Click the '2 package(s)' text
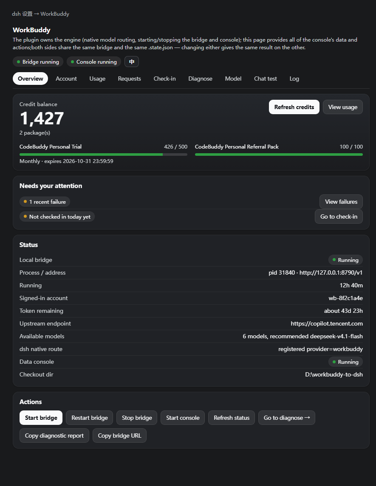The image size is (376, 486). coord(35,133)
